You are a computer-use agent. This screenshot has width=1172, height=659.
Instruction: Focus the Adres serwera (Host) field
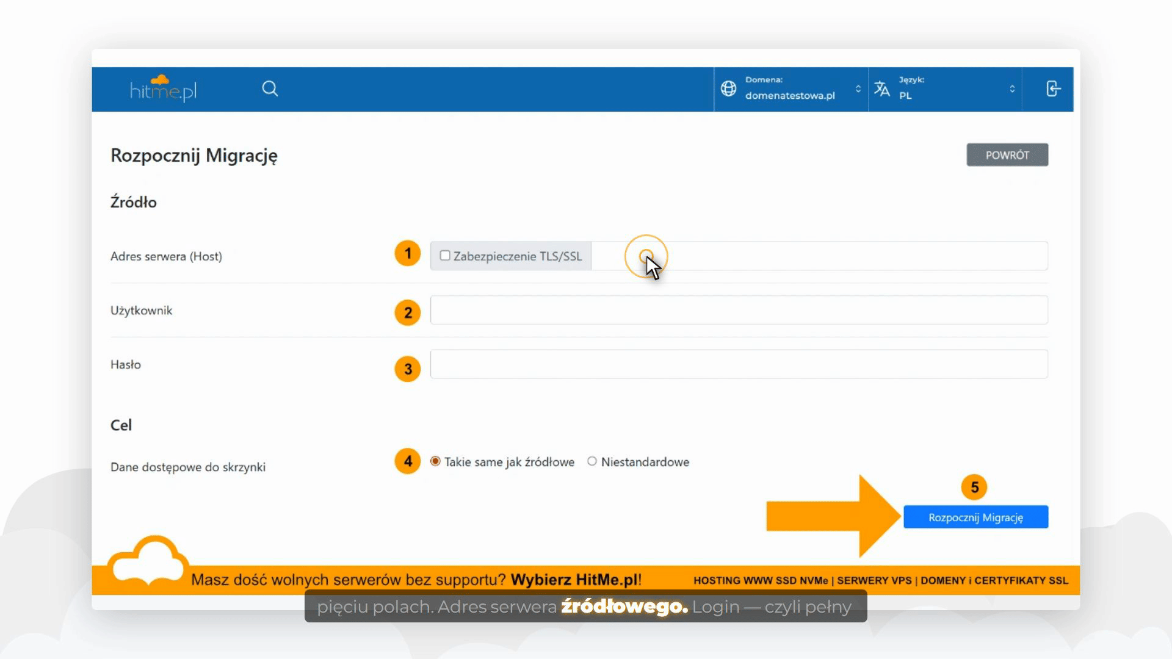tap(819, 256)
